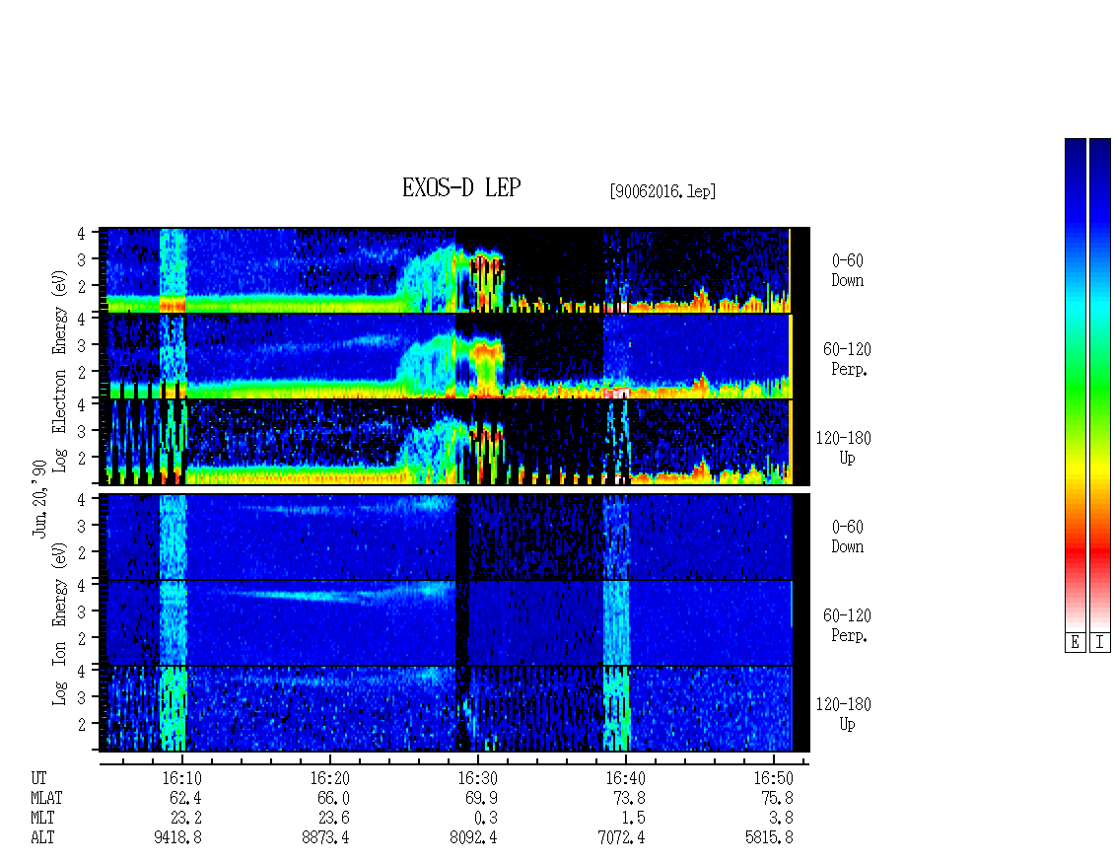The height and width of the screenshot is (863, 1114).
Task: Click the I label box under color bar
Action: [1100, 642]
